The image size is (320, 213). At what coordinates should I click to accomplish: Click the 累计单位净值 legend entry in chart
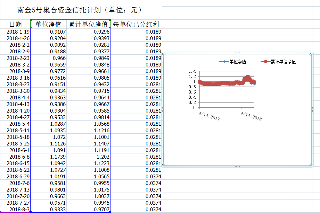click(x=278, y=62)
